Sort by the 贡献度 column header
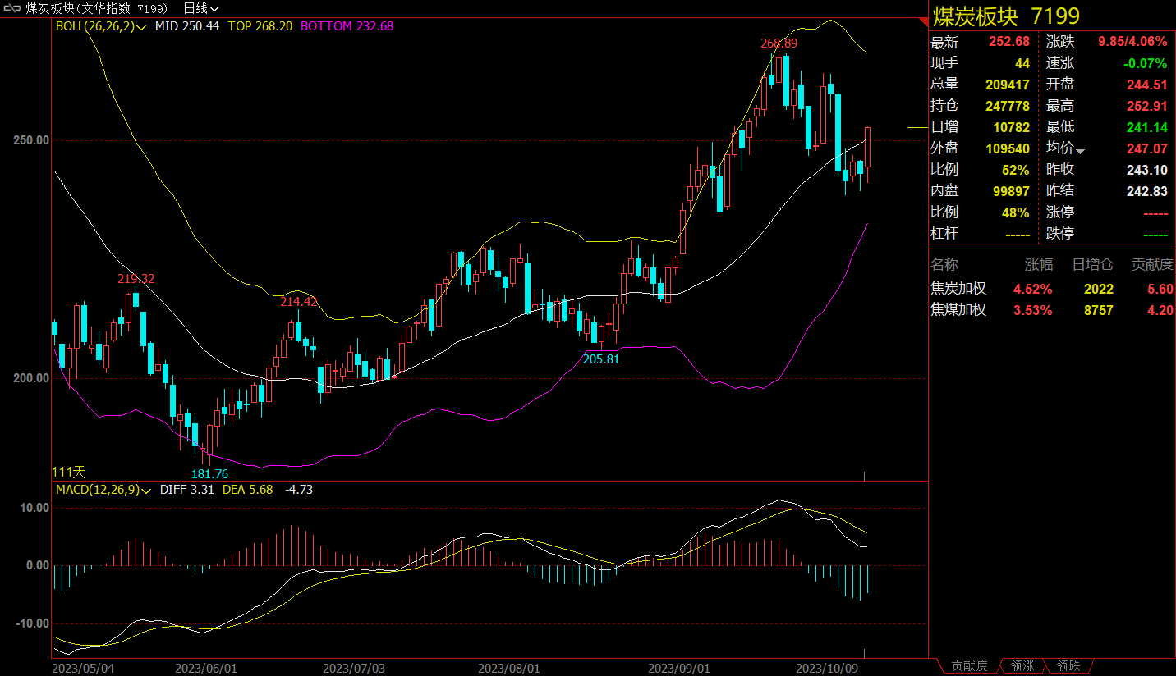The image size is (1176, 676). (x=1152, y=265)
